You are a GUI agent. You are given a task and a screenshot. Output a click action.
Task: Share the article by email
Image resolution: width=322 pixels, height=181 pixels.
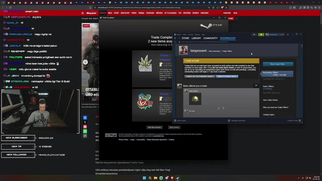[x=85, y=127]
